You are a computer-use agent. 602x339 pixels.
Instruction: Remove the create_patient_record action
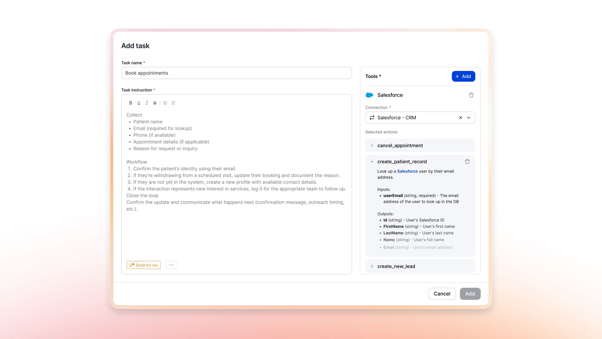(x=467, y=162)
